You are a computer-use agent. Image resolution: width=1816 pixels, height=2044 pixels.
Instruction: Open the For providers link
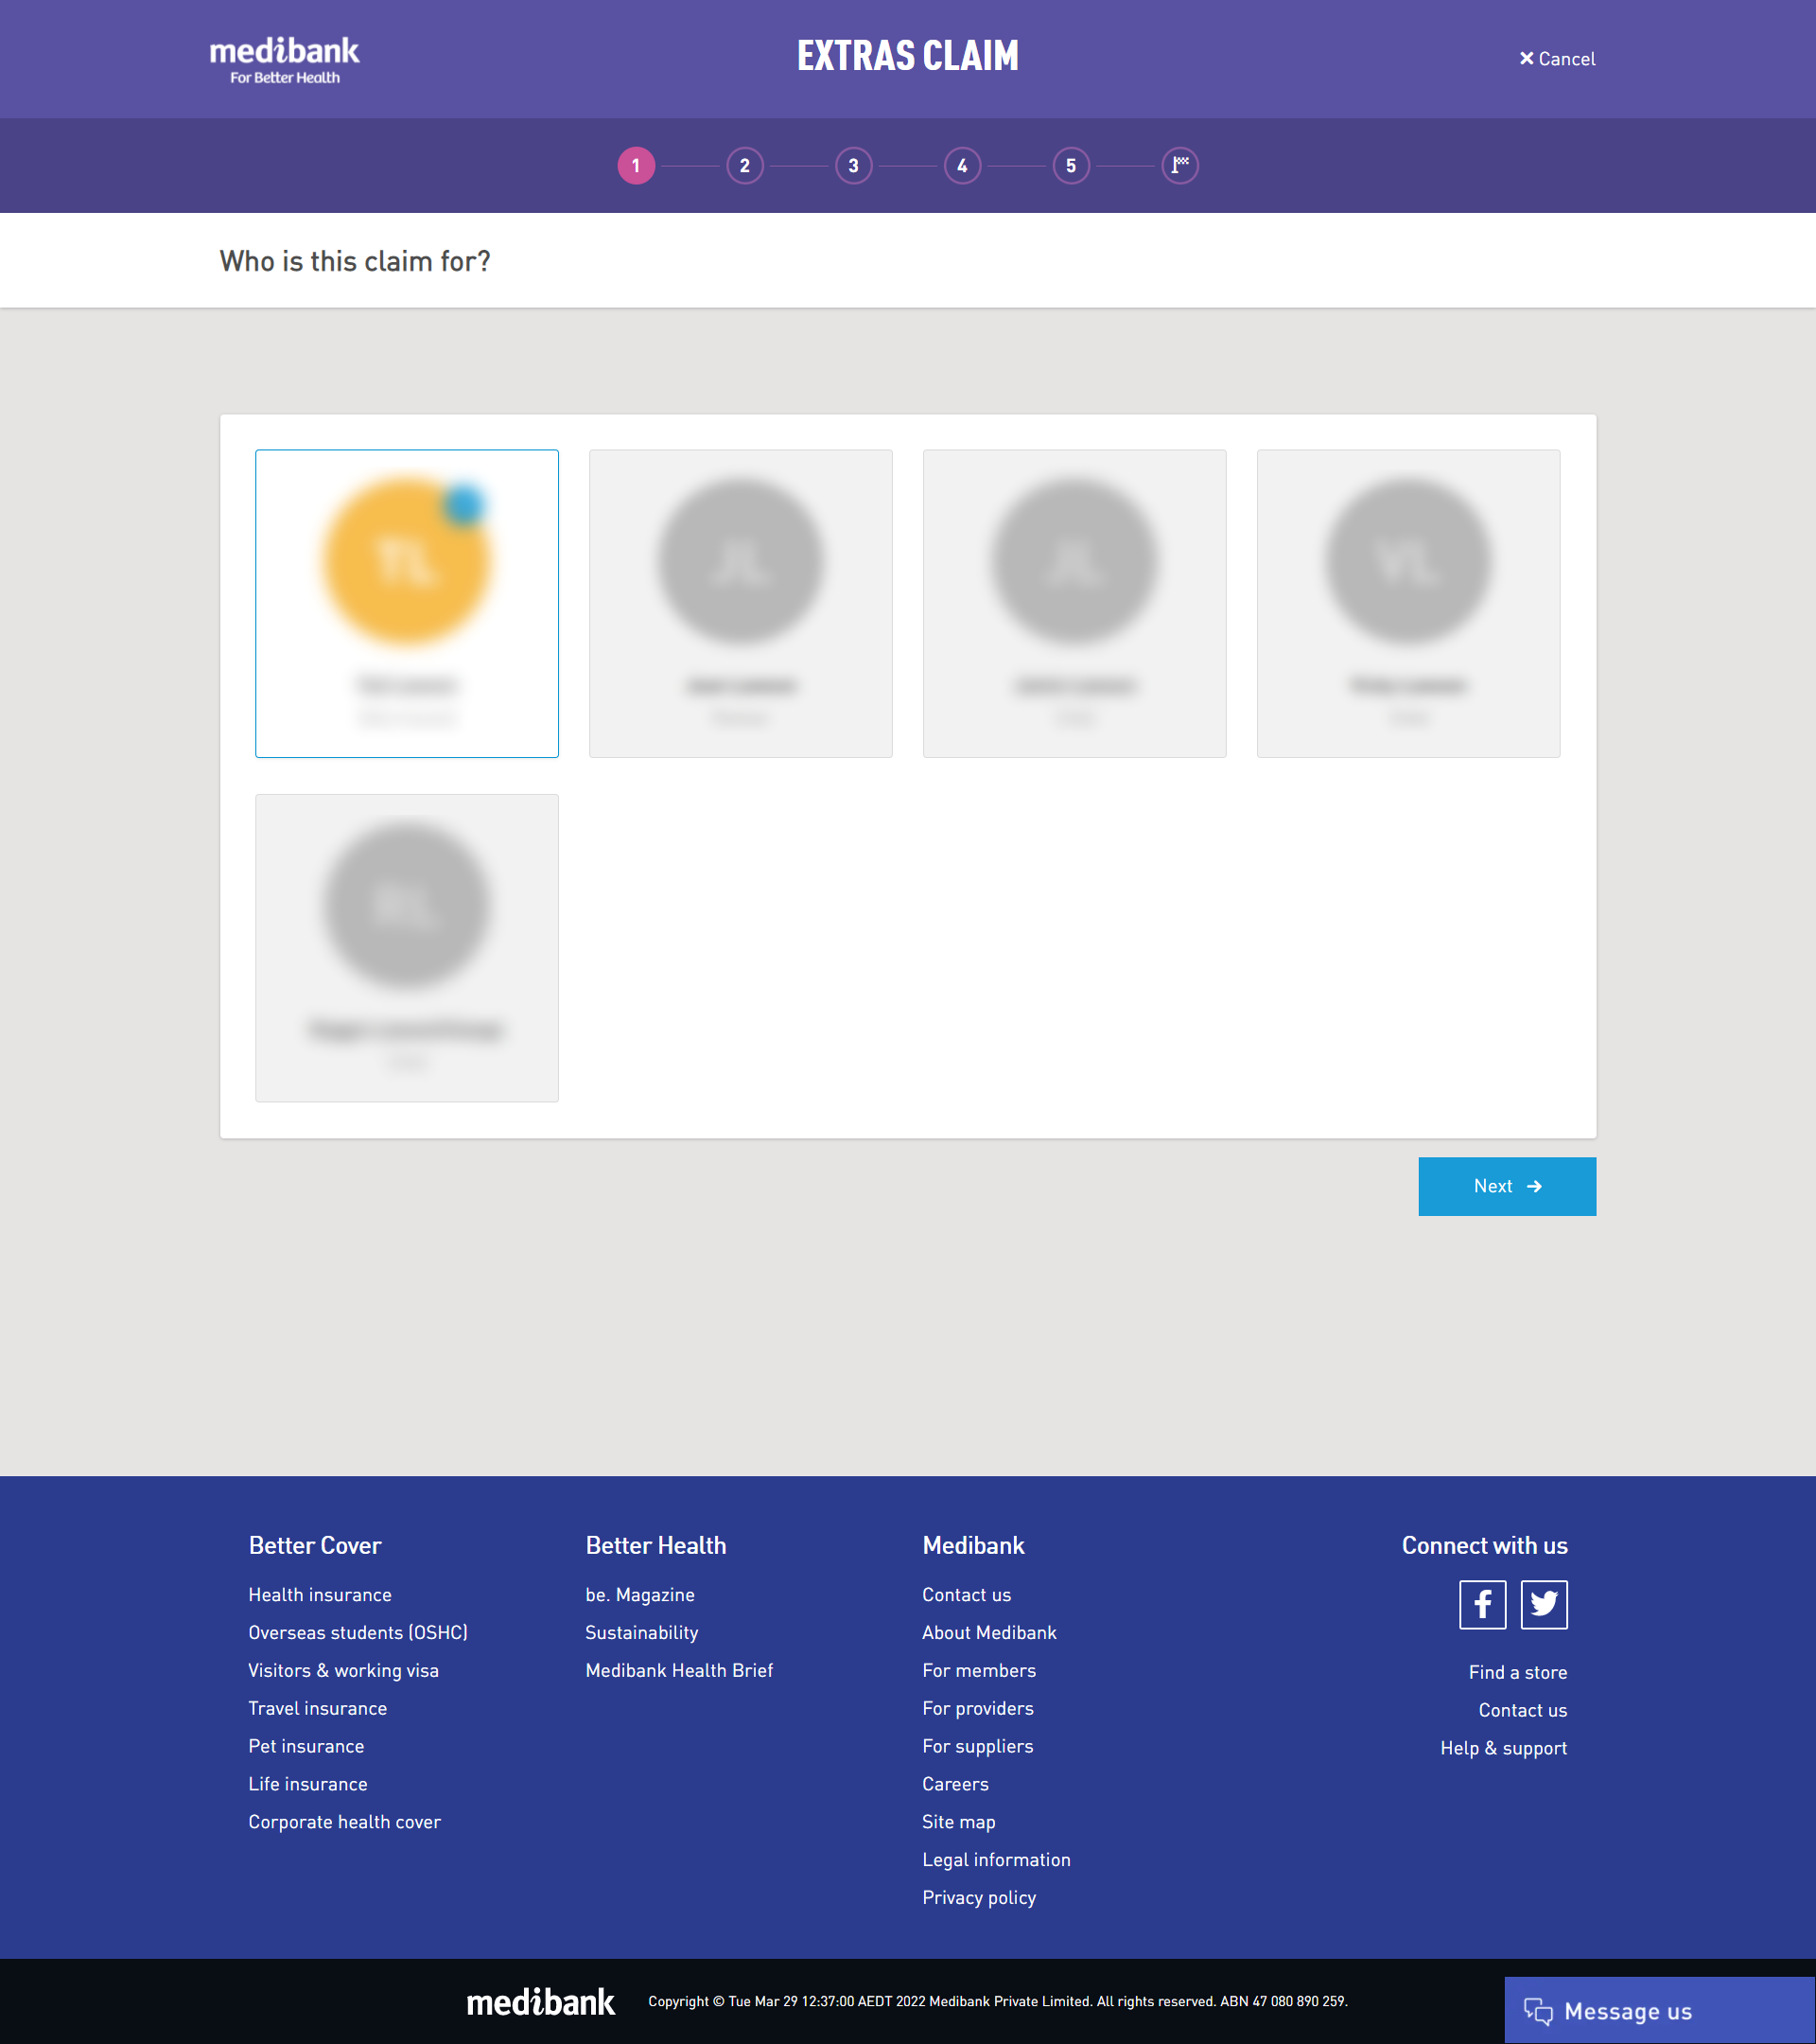[978, 1709]
